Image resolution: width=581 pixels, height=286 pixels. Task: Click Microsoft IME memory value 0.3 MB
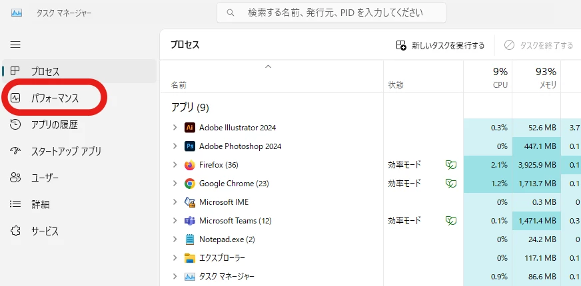coord(545,202)
